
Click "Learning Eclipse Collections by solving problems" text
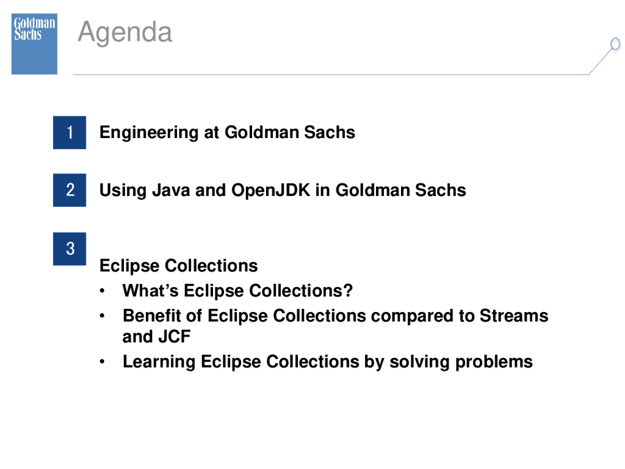pos(327,362)
